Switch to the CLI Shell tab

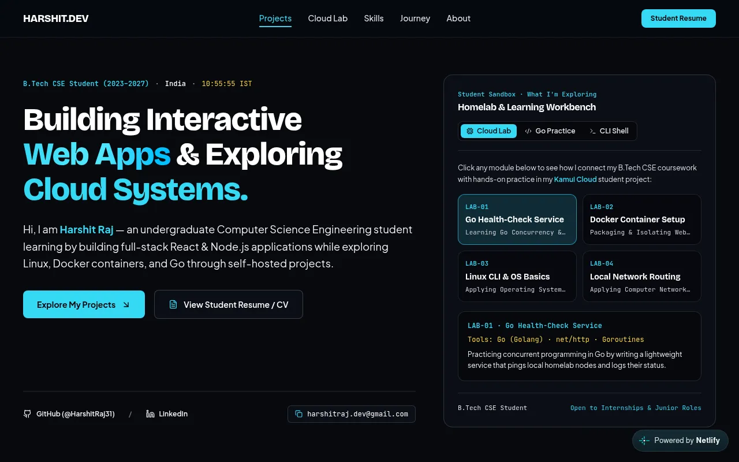point(609,131)
